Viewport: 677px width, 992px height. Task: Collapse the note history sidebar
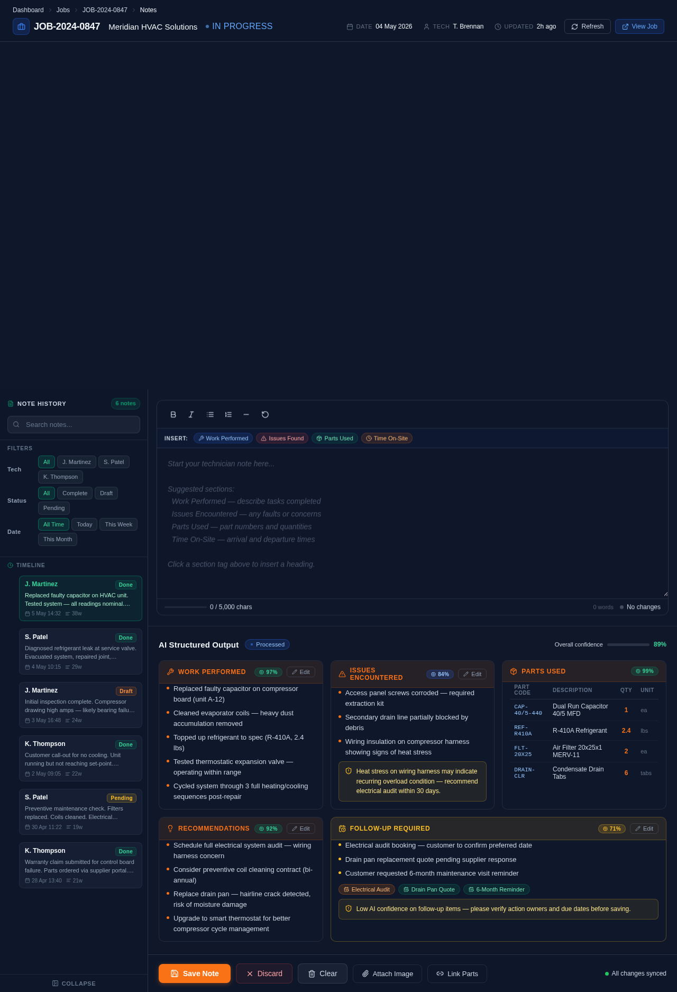tap(74, 984)
